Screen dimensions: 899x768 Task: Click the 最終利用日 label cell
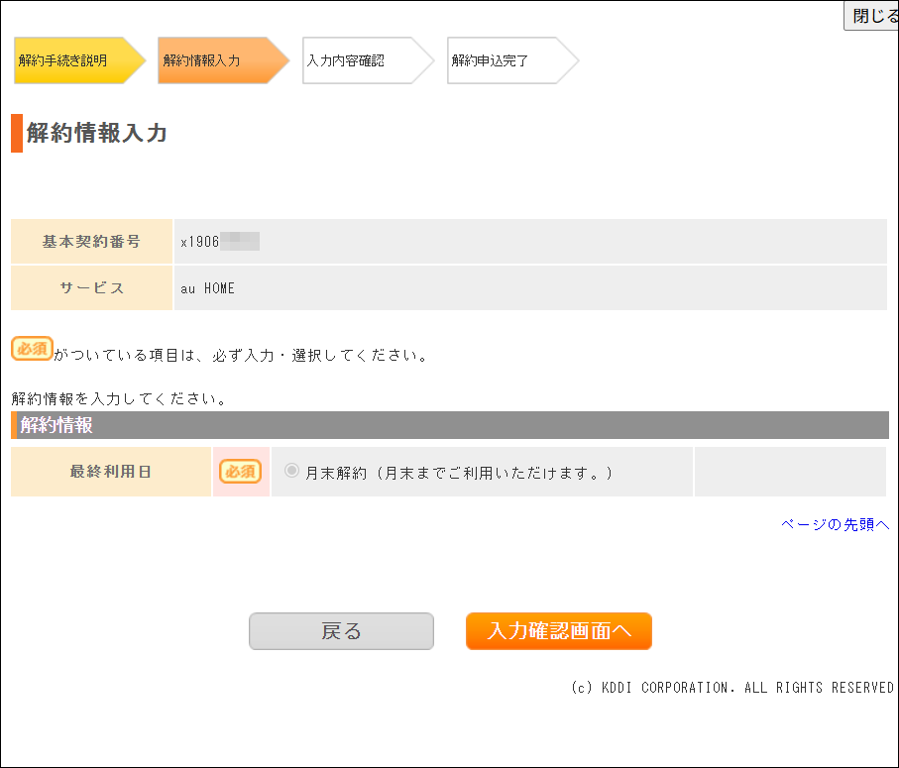111,471
